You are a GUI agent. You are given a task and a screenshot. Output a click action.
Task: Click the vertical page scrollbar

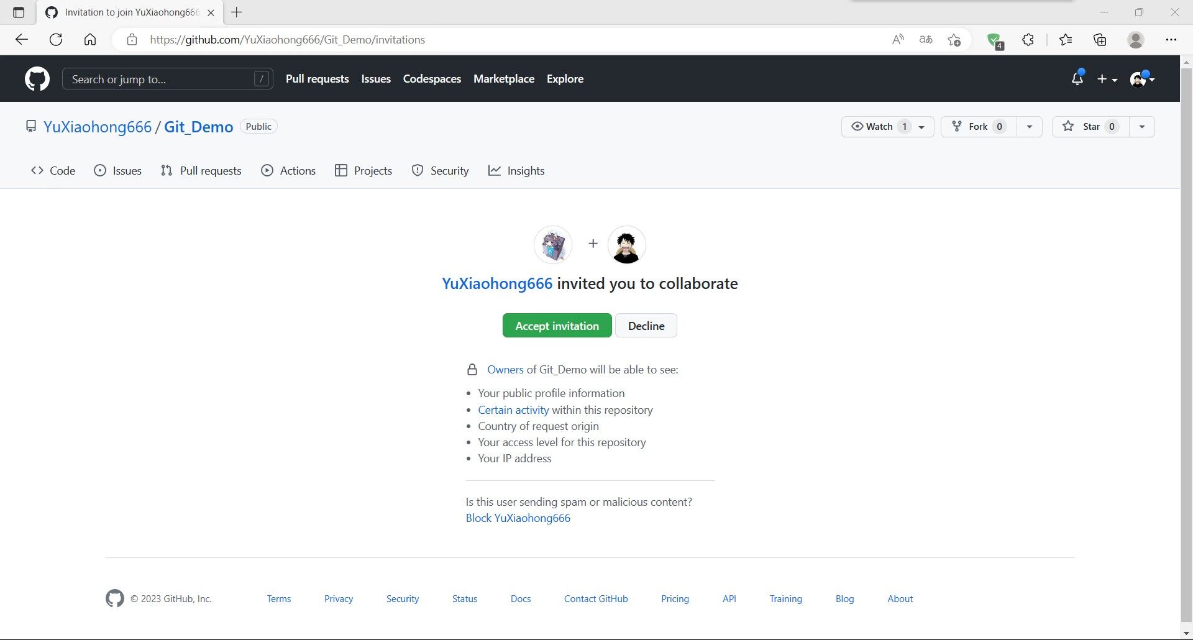click(x=1186, y=348)
